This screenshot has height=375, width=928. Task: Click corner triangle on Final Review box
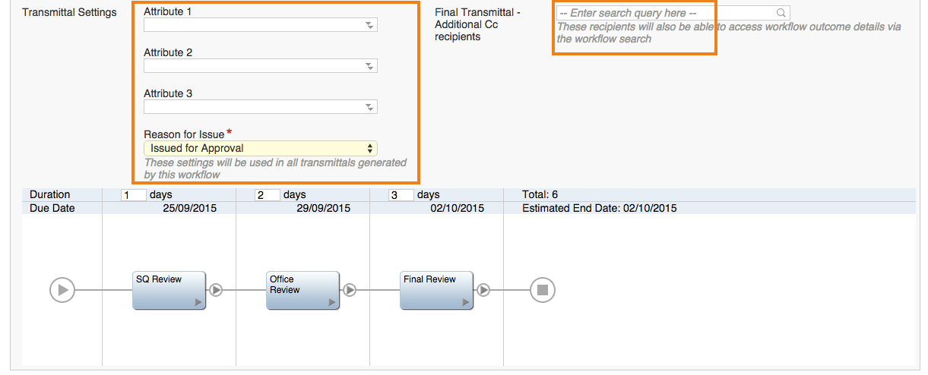point(466,302)
